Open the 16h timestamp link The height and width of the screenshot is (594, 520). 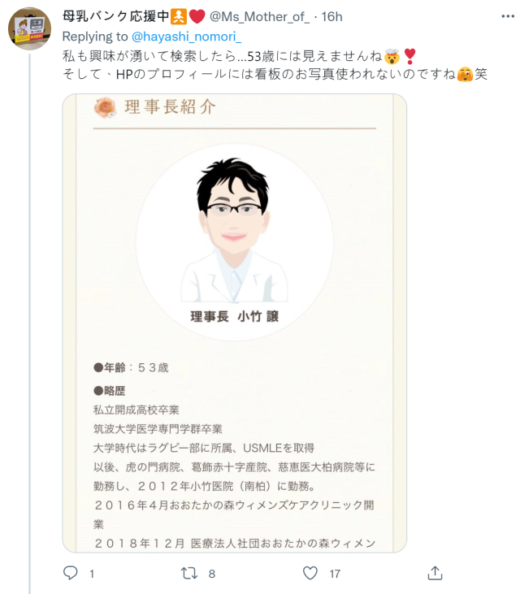331,17
